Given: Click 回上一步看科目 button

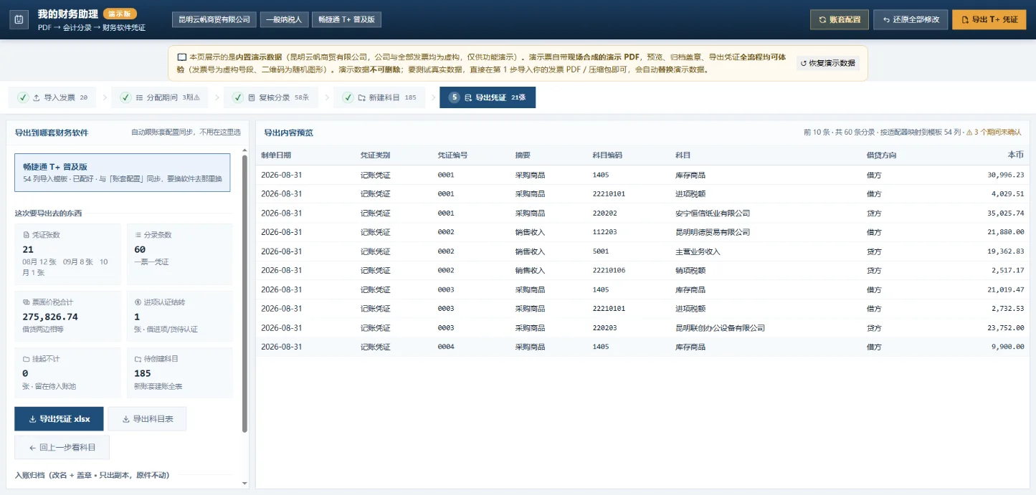Looking at the screenshot, I should tap(62, 447).
